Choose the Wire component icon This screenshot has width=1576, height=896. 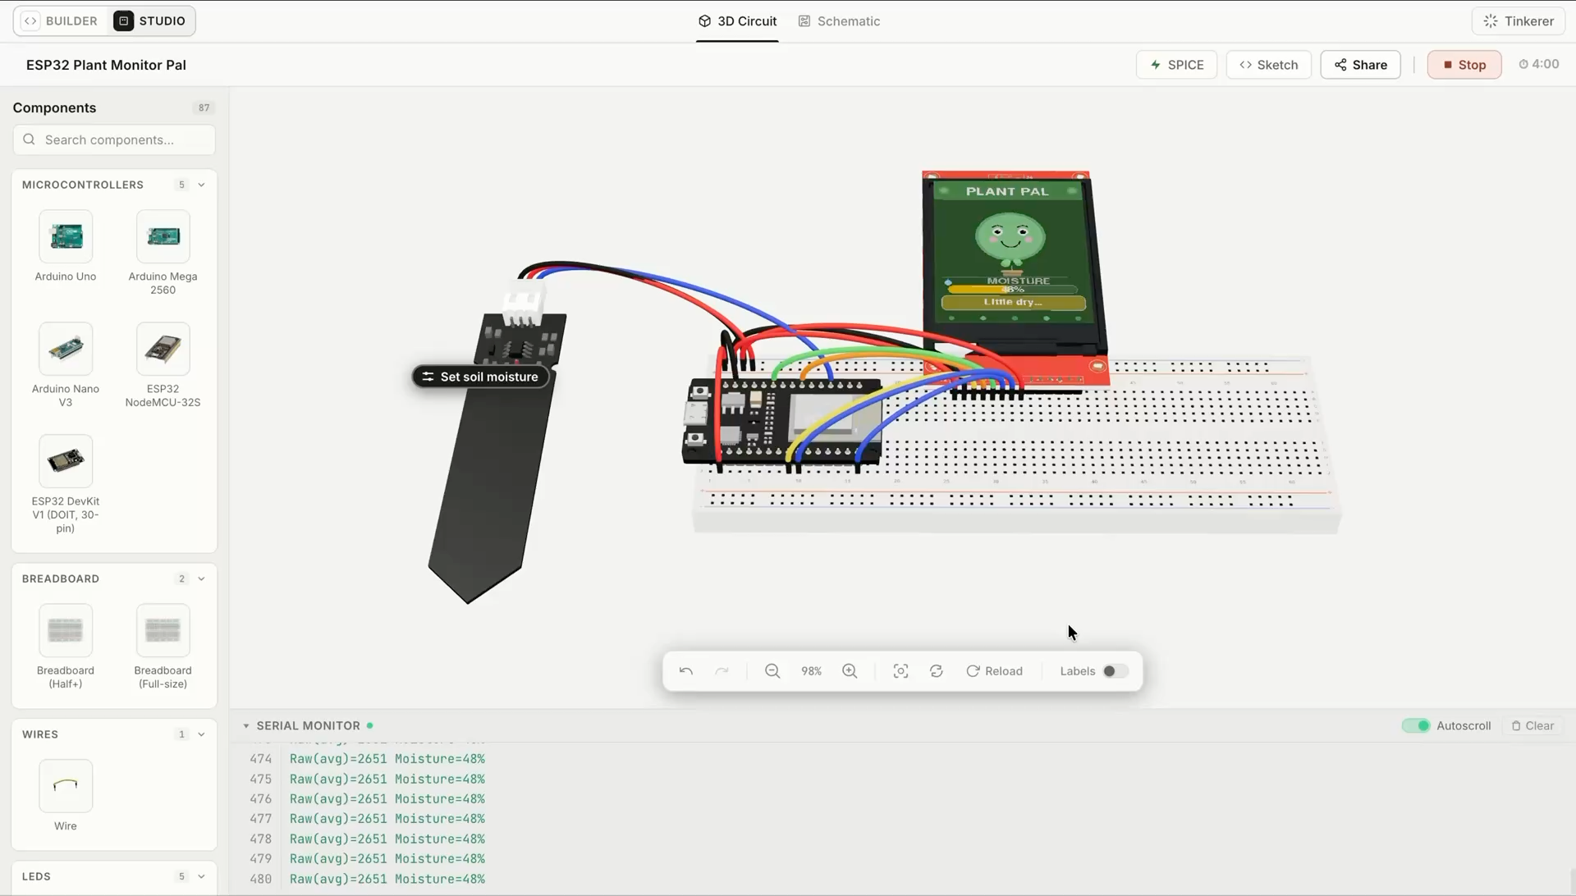pos(66,786)
